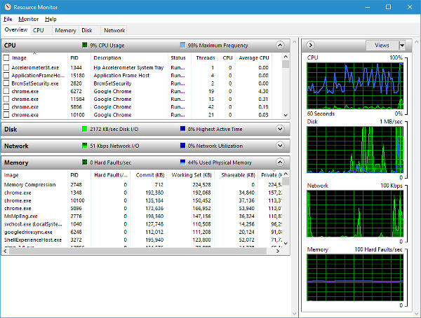Expand the Network section chevron

[x=280, y=146]
